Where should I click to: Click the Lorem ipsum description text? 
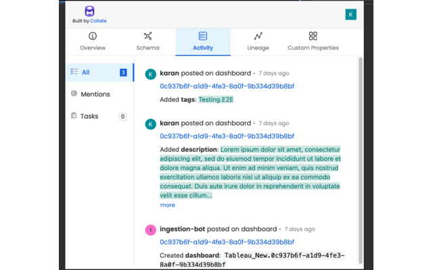click(250, 172)
